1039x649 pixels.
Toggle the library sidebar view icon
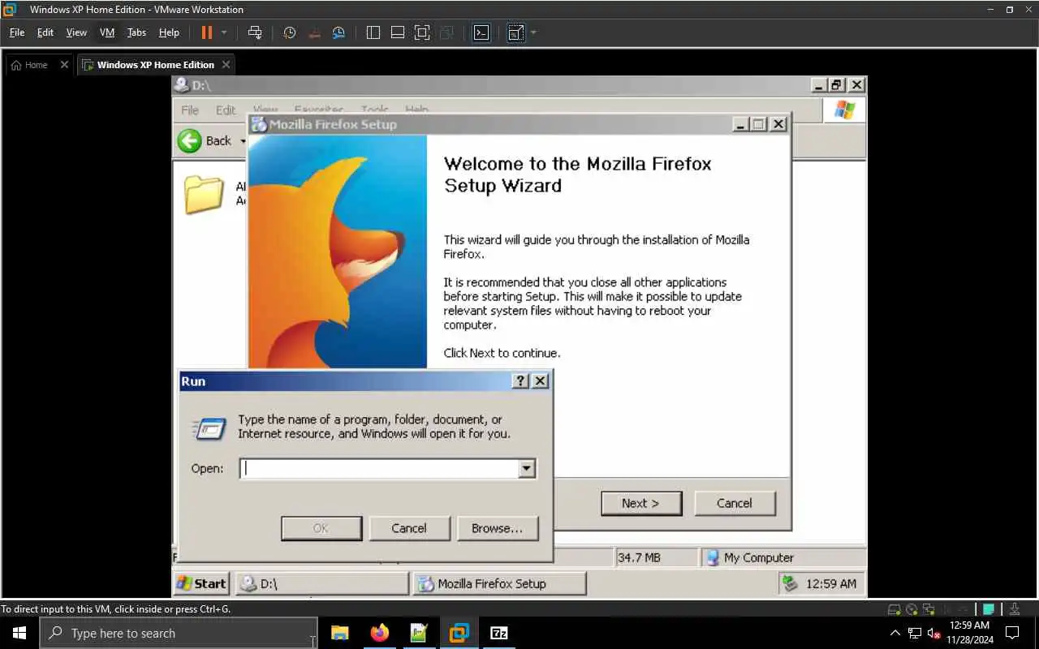tap(373, 32)
